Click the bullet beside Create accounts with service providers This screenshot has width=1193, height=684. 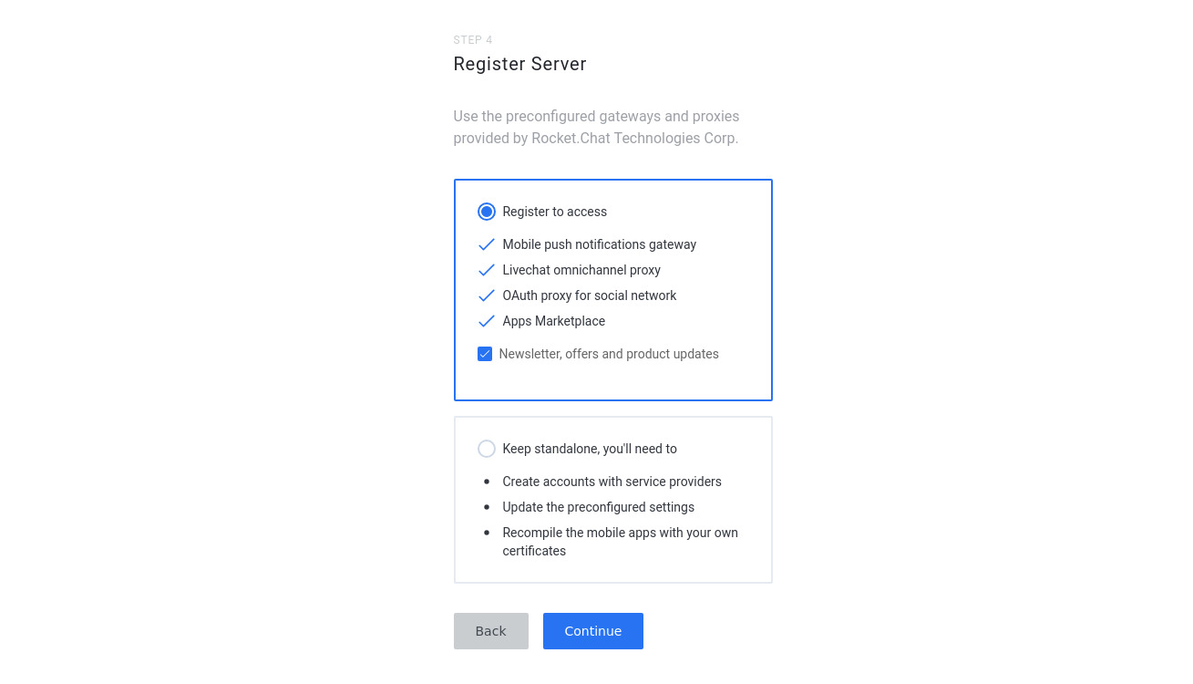(487, 482)
